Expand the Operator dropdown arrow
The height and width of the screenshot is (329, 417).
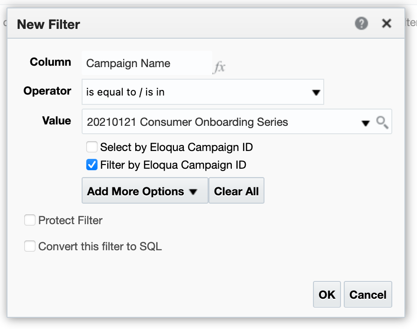[x=316, y=92]
